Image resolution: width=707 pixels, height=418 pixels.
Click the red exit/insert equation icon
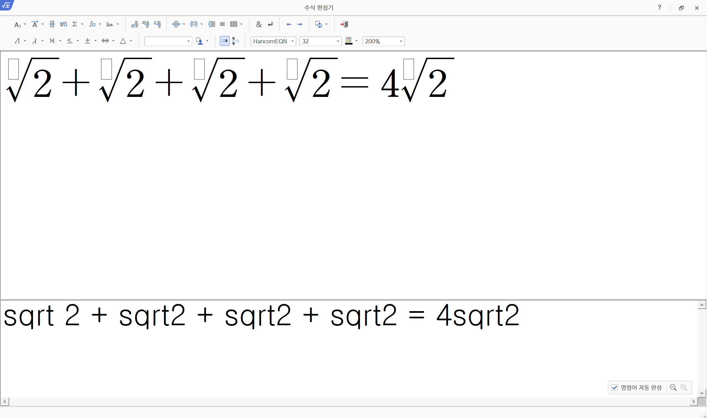click(344, 24)
